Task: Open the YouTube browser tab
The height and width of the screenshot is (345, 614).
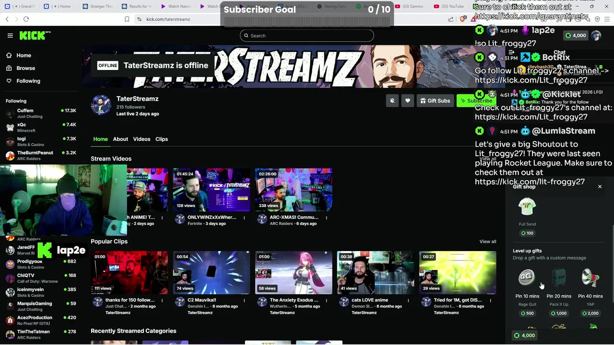Action: pyautogui.click(x=449, y=6)
